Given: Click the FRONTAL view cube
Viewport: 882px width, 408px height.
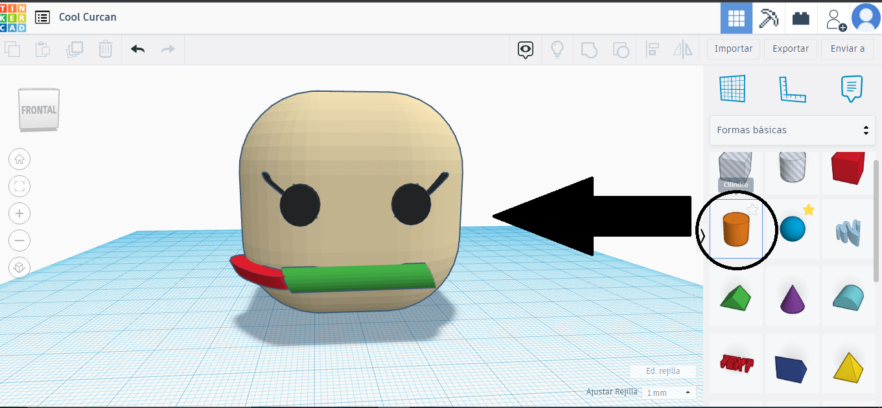Looking at the screenshot, I should (x=40, y=110).
